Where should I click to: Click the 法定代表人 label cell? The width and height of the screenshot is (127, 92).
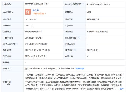pyautogui.click(x=12, y=12)
